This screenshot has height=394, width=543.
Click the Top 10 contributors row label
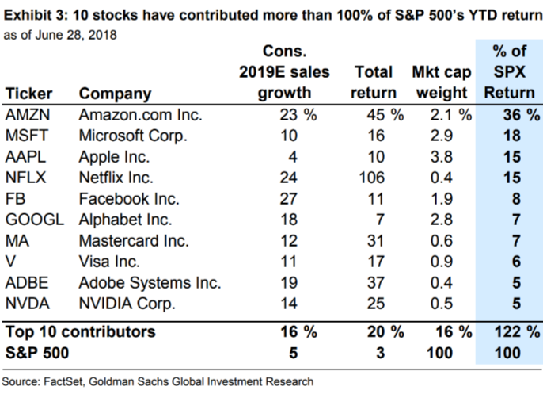coord(81,331)
